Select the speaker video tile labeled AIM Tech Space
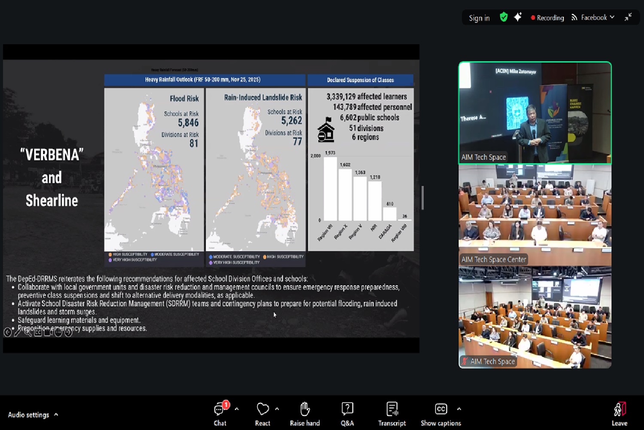 (535, 112)
